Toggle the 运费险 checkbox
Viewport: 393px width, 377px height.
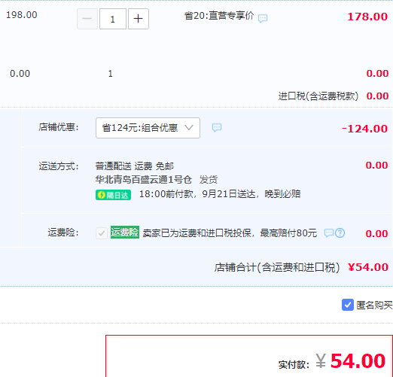(x=102, y=233)
